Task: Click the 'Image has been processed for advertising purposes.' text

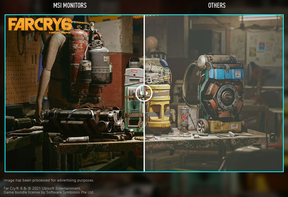Action: click(49, 180)
